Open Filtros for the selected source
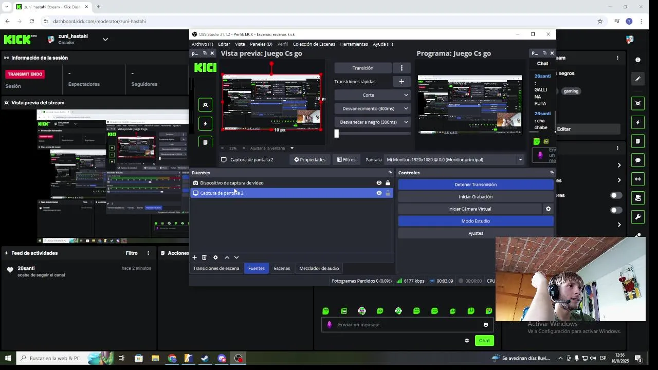The width and height of the screenshot is (658, 370). tap(346, 159)
